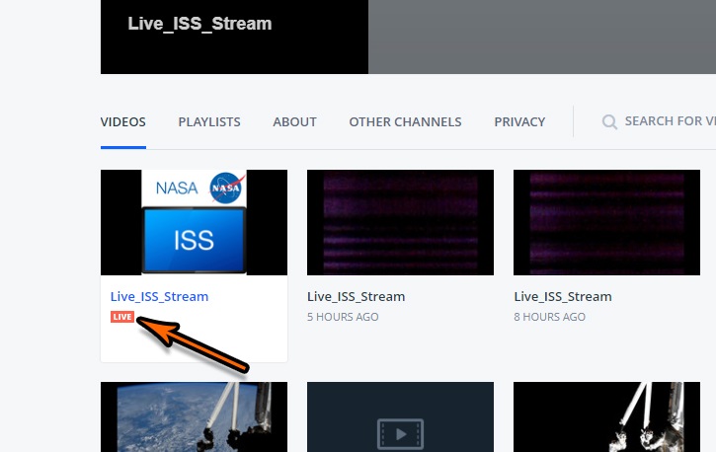
Task: Open the Privacy tab
Action: 519,122
